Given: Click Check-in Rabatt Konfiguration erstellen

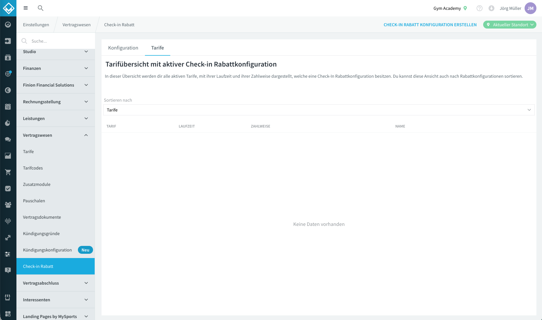Looking at the screenshot, I should click(x=430, y=25).
